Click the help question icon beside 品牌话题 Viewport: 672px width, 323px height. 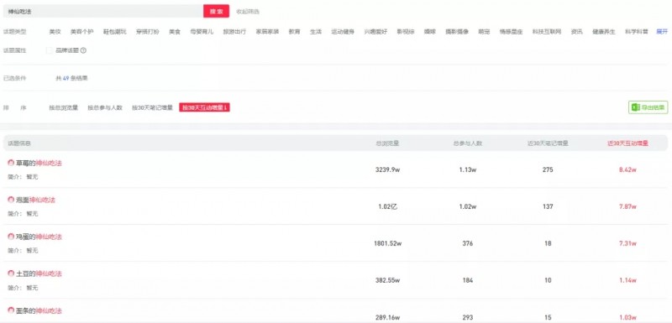coord(83,50)
